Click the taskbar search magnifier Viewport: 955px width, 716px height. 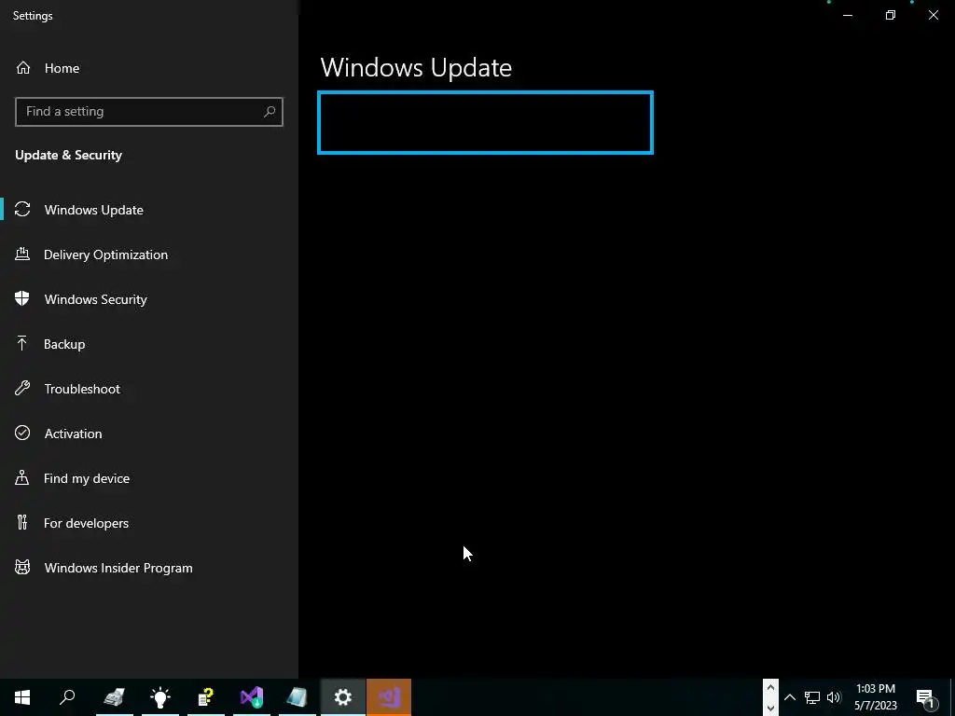tap(67, 697)
